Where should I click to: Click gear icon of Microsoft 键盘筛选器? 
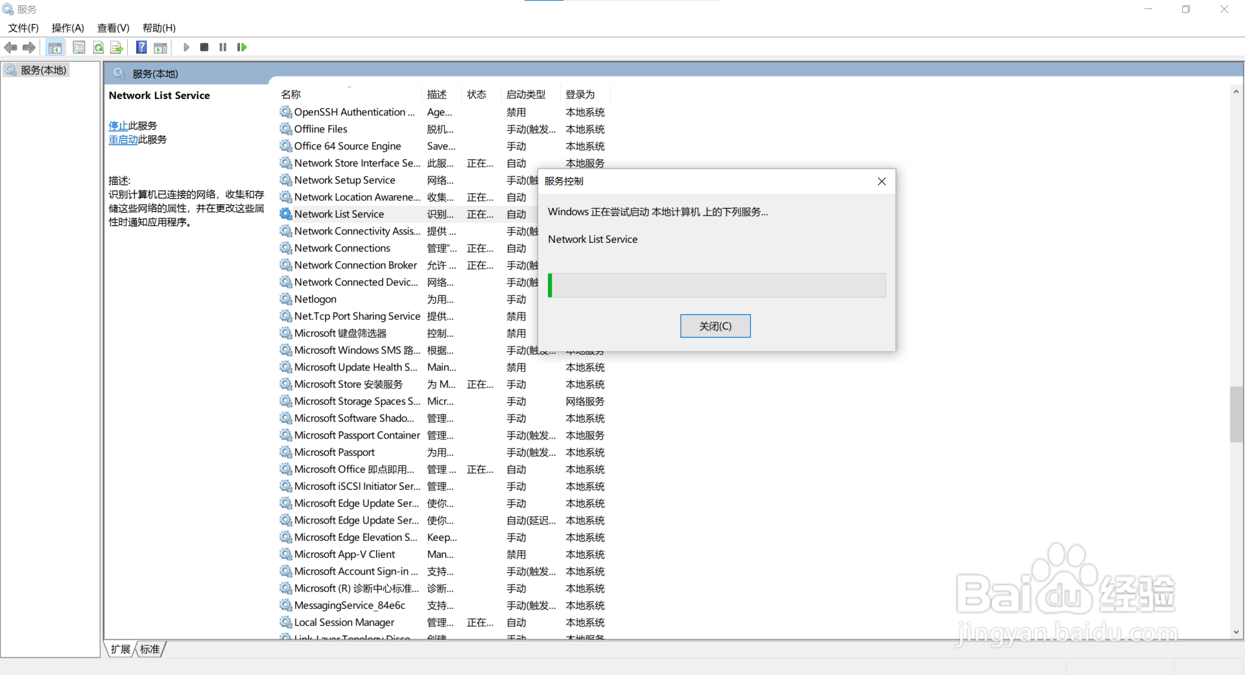tap(286, 333)
